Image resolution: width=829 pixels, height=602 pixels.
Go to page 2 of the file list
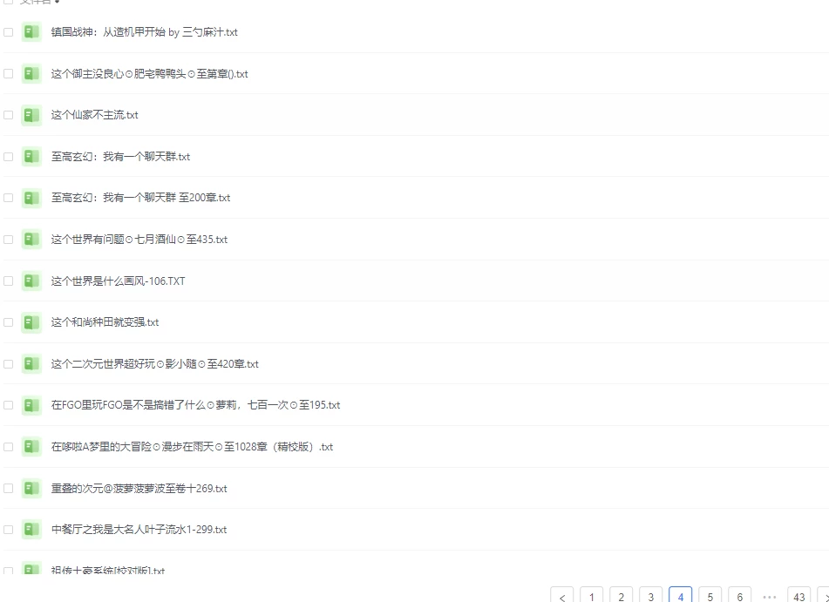coord(621,597)
